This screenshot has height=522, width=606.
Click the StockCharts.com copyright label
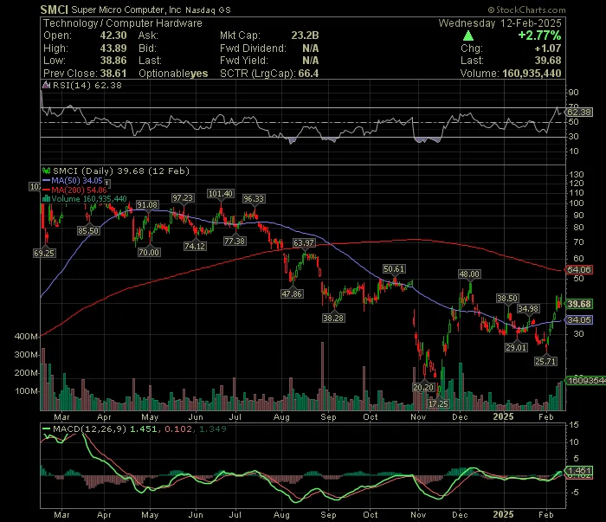click(526, 10)
